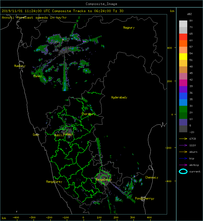Click the -300 tick label on the bottom axis

[x=33, y=218]
